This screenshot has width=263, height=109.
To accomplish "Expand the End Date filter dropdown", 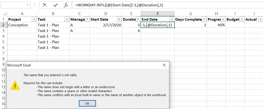I will pyautogui.click(x=172, y=20).
